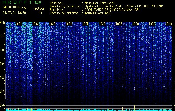Click the 0.8 kHz axis label
175x111 pixels.
[x=2, y=78]
